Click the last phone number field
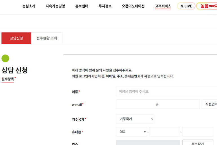This screenshot has width=217, height=145. click(x=197, y=132)
